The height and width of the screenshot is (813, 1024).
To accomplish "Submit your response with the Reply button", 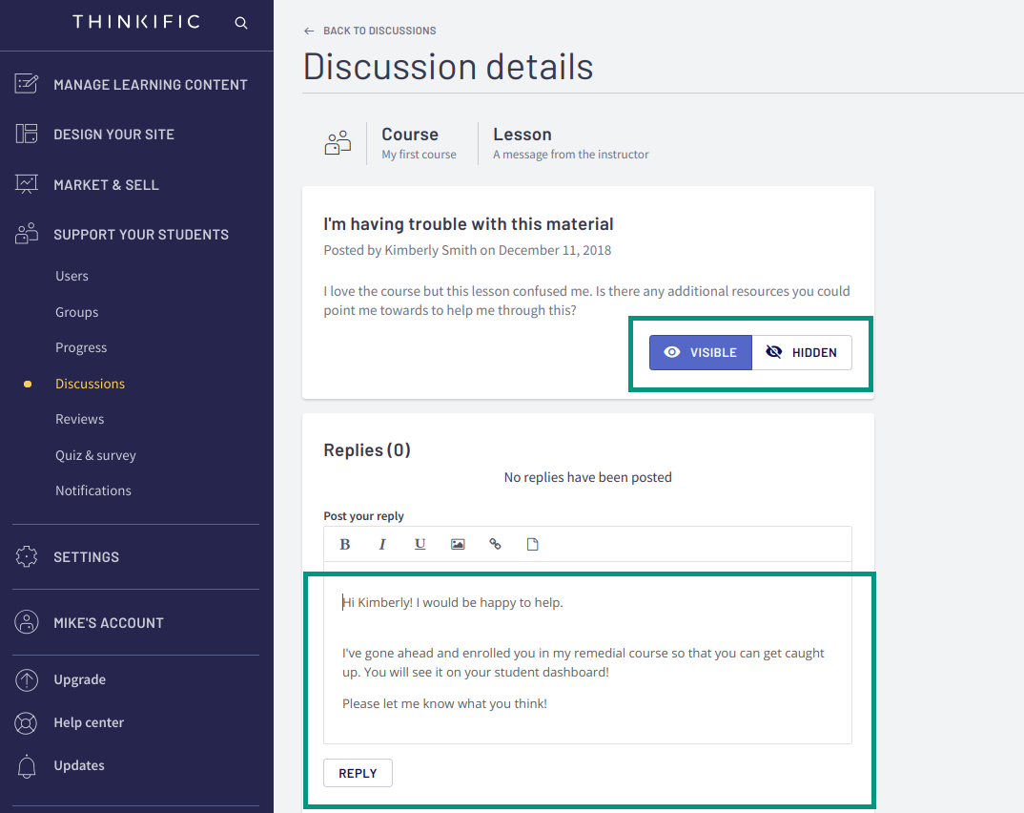I will (358, 773).
